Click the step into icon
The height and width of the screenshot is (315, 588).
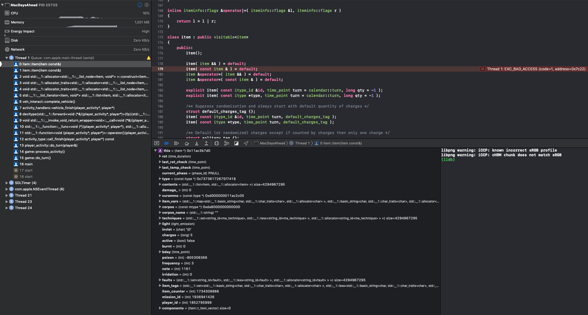197,143
